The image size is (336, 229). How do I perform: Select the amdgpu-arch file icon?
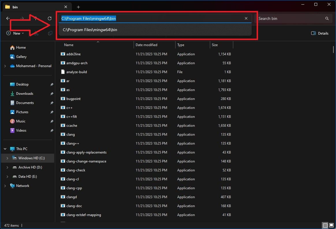(63, 63)
